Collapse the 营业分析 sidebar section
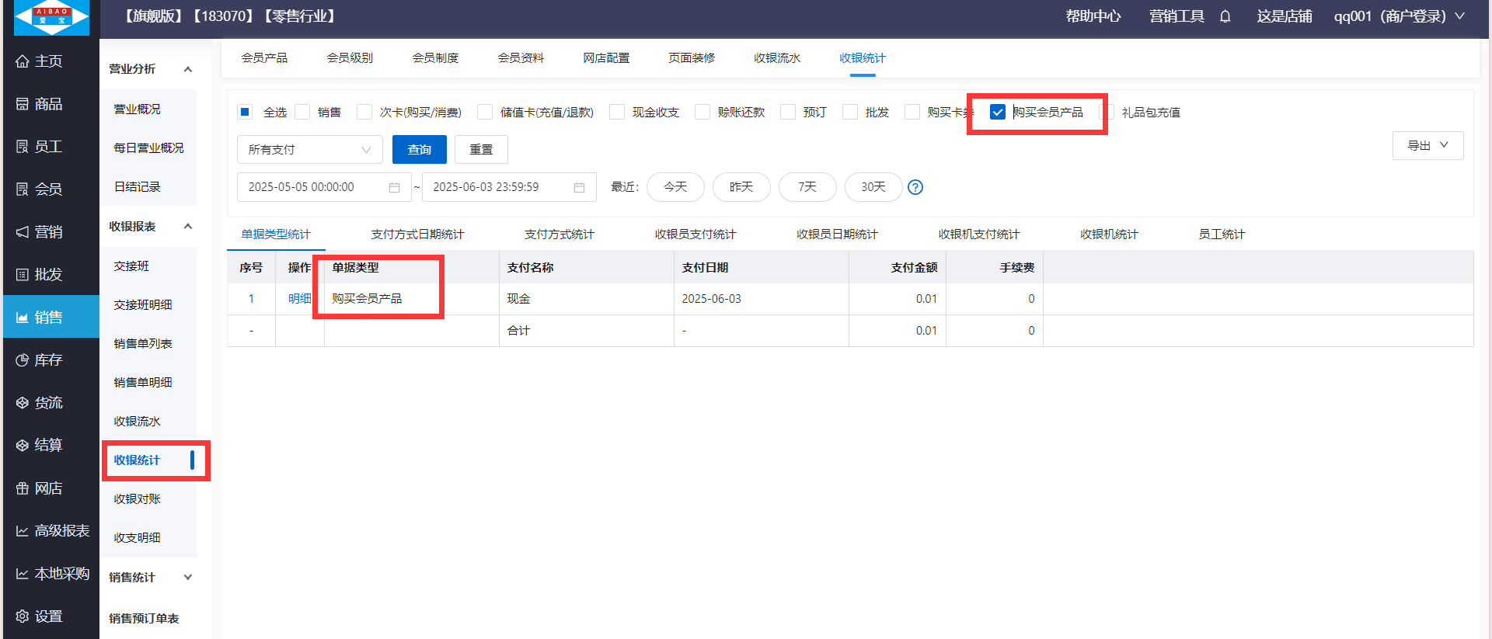Screen dimensions: 1492x639 tap(187, 69)
